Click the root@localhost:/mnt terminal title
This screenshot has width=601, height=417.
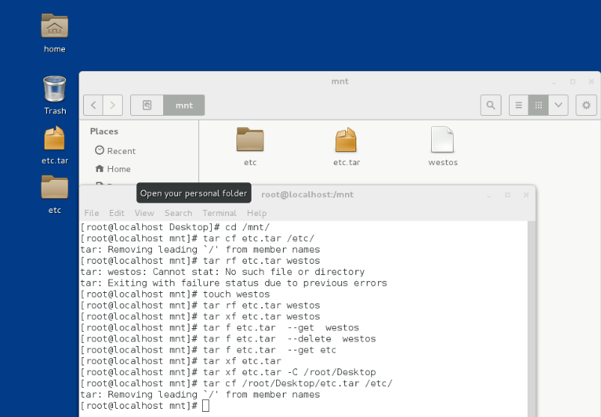pos(308,194)
